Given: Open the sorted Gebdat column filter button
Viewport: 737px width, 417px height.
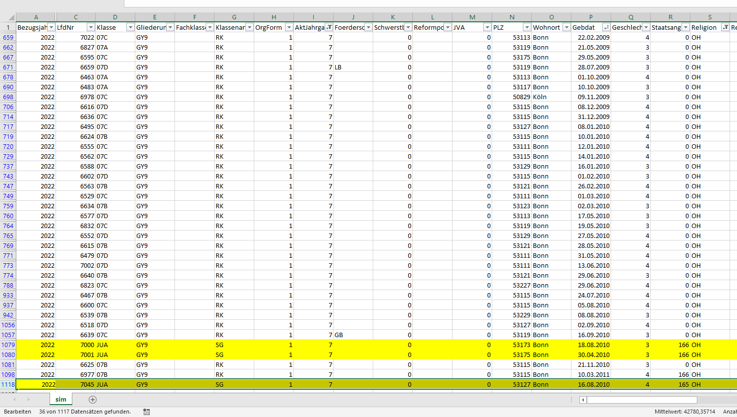Looking at the screenshot, I should click(x=606, y=27).
